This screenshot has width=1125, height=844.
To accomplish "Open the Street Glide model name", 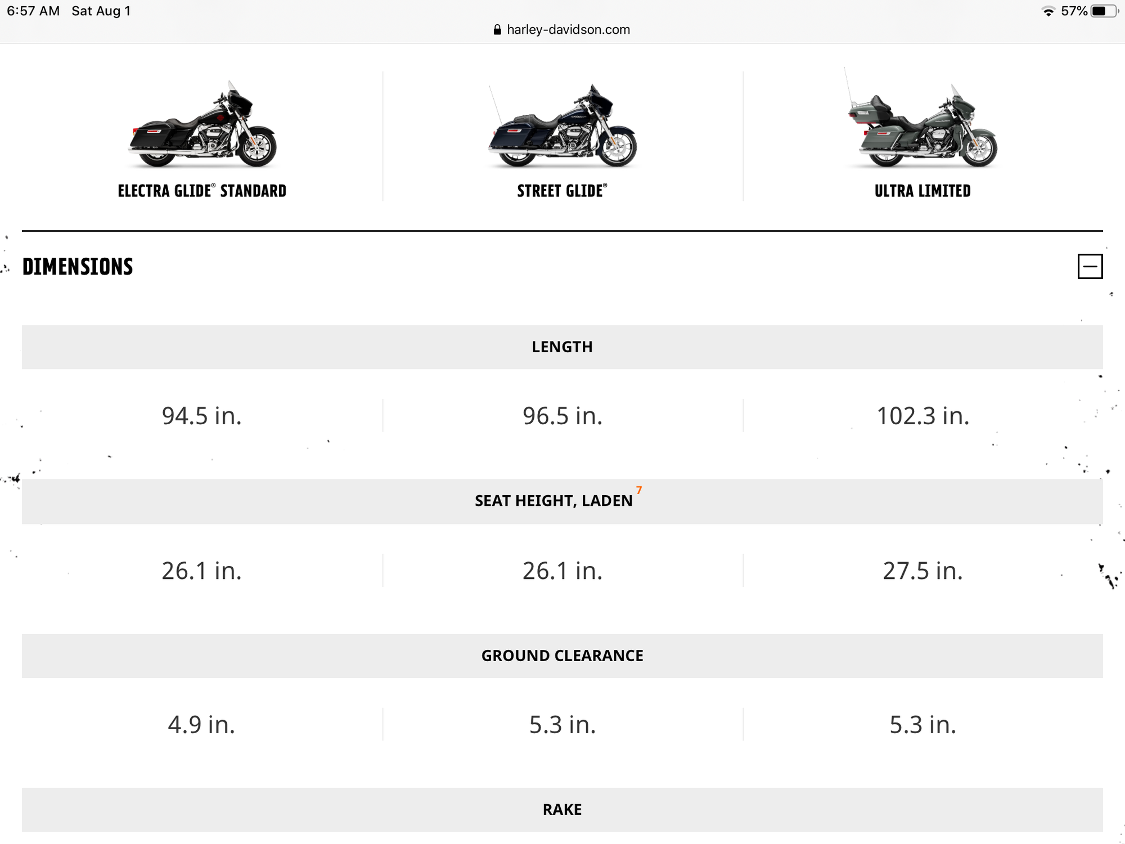I will click(562, 191).
